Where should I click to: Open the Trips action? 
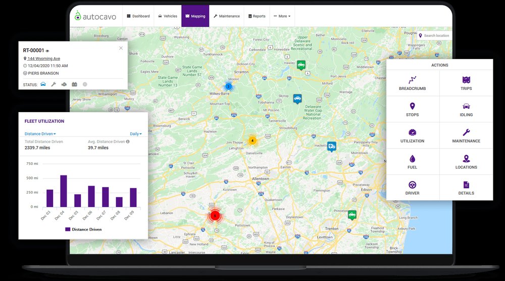[x=466, y=83]
